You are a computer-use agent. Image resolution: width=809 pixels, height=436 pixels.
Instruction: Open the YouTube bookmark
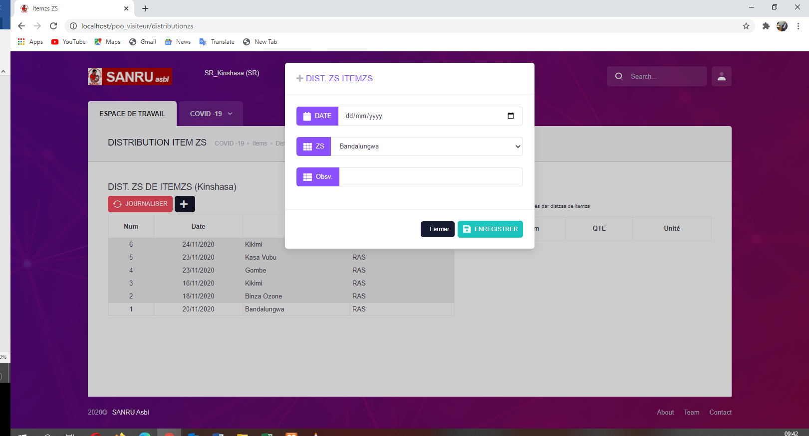point(69,42)
